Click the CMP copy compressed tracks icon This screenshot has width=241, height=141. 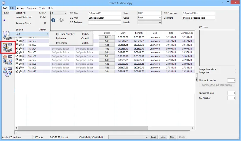(x=8, y=47)
